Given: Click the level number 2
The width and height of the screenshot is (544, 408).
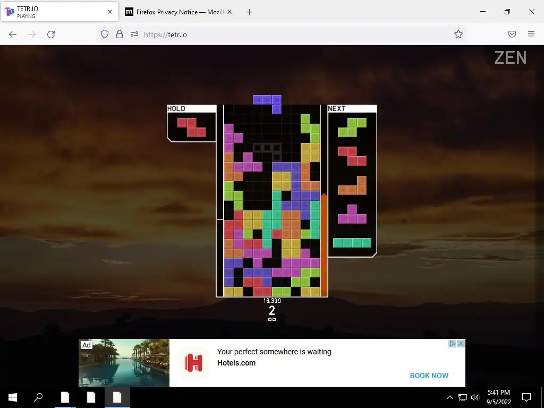Looking at the screenshot, I should click(272, 310).
